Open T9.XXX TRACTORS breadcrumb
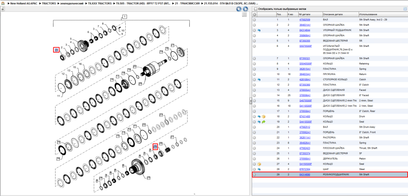This screenshot has height=196, width=408. [100, 4]
